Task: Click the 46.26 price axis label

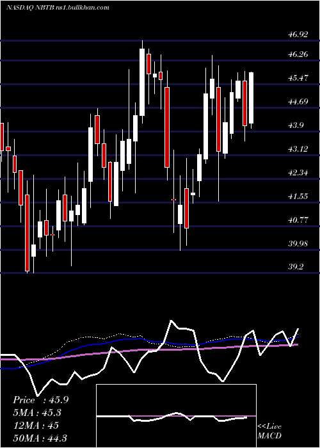Action: (x=298, y=54)
